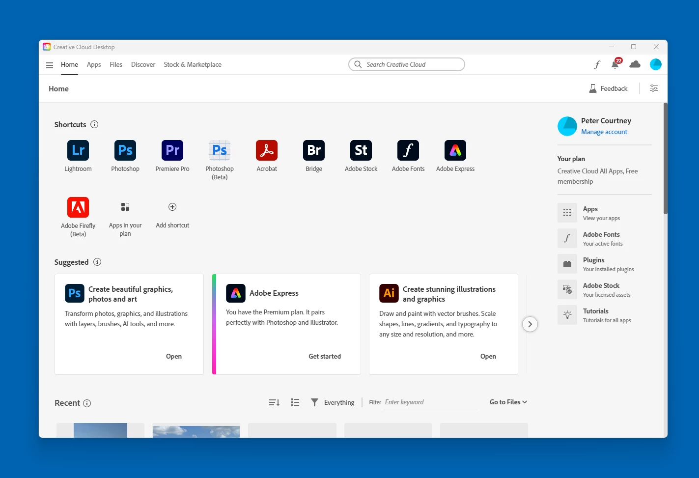The image size is (699, 478).
Task: Click 'Creative Cloud All Apps, Free membership' text
Action: (x=598, y=176)
